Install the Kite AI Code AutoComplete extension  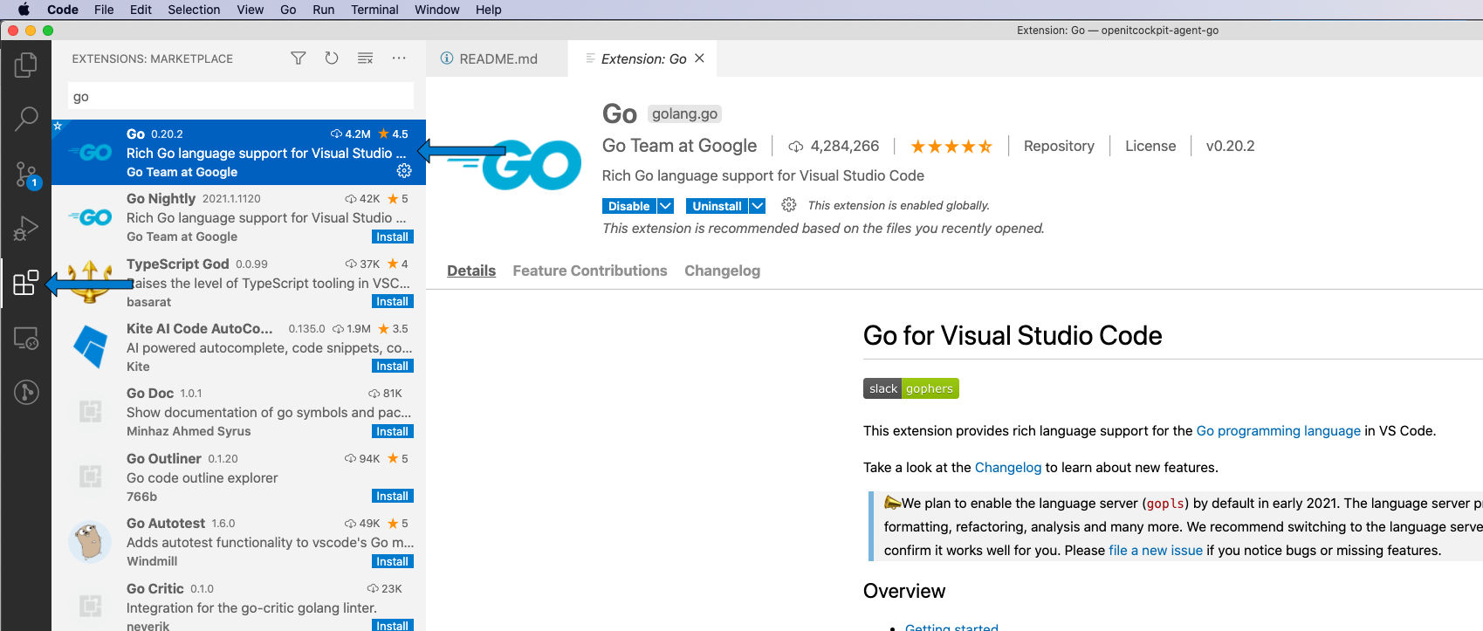click(392, 366)
